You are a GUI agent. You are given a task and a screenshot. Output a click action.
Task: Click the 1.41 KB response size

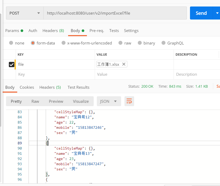click(201, 86)
